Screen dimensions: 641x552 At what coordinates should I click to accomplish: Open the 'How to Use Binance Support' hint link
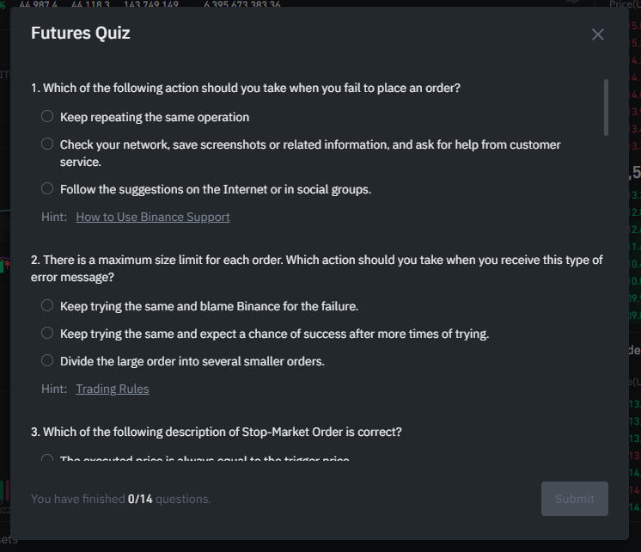(x=153, y=217)
